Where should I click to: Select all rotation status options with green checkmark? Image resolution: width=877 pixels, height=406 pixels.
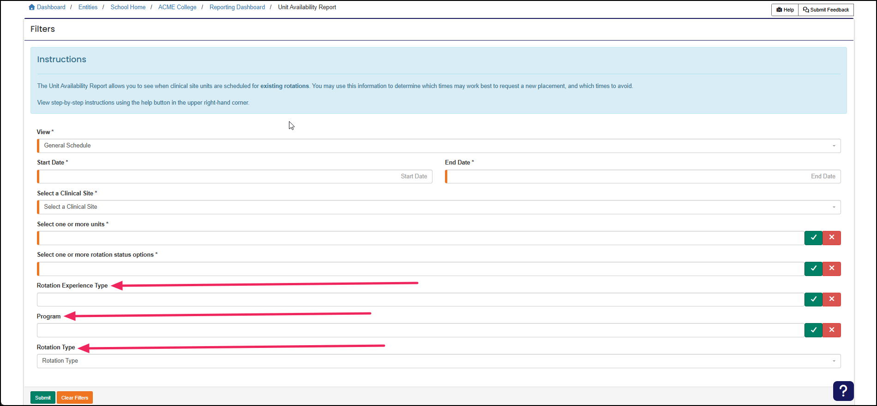click(813, 269)
